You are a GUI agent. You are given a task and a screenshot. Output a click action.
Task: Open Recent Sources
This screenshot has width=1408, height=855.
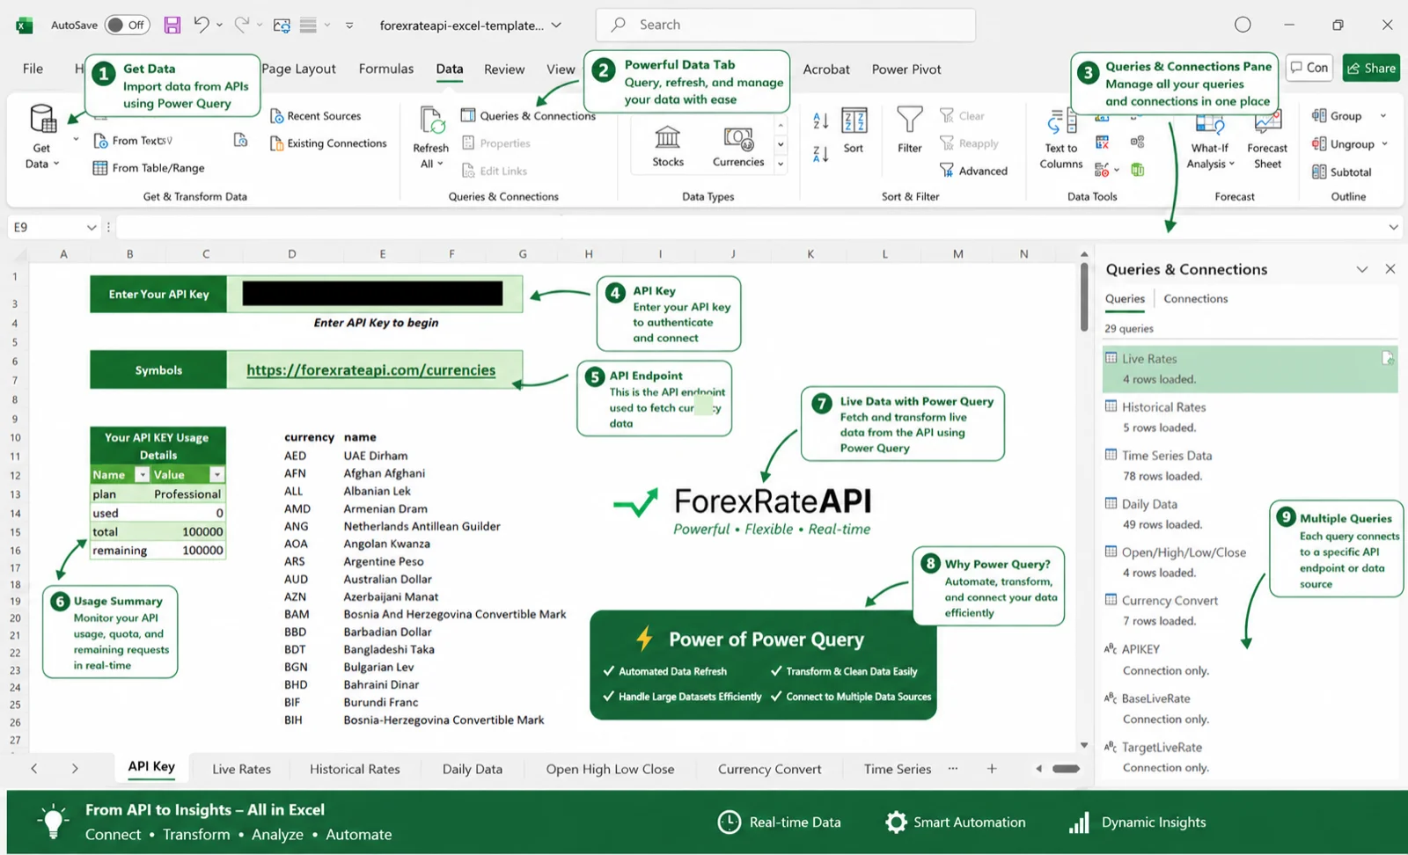coord(315,116)
